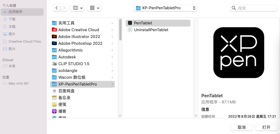Select Adobe Photoshop 2022 icon
The width and height of the screenshot is (280, 134).
click(54, 44)
